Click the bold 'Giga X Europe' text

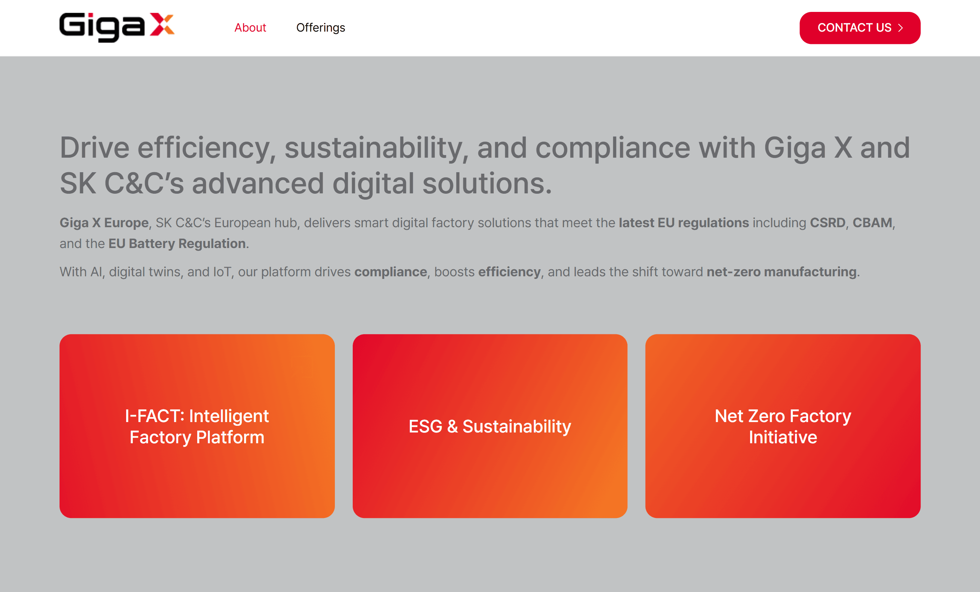(104, 223)
